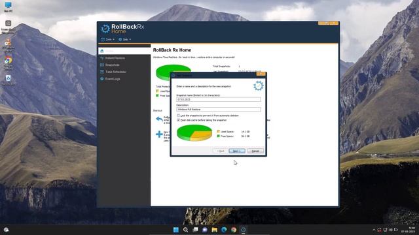Viewport: 419px width, 235px height.
Task: Click inside the snapshot name field
Action: 219,99
